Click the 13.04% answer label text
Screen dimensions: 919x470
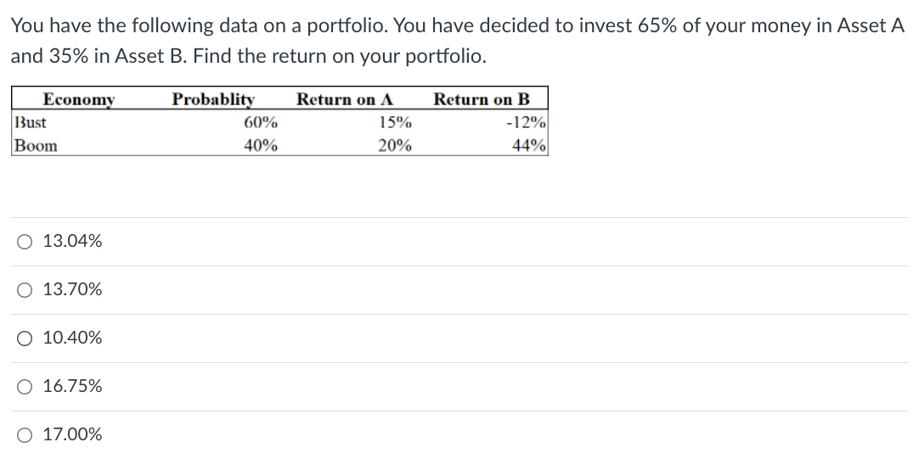click(x=72, y=242)
